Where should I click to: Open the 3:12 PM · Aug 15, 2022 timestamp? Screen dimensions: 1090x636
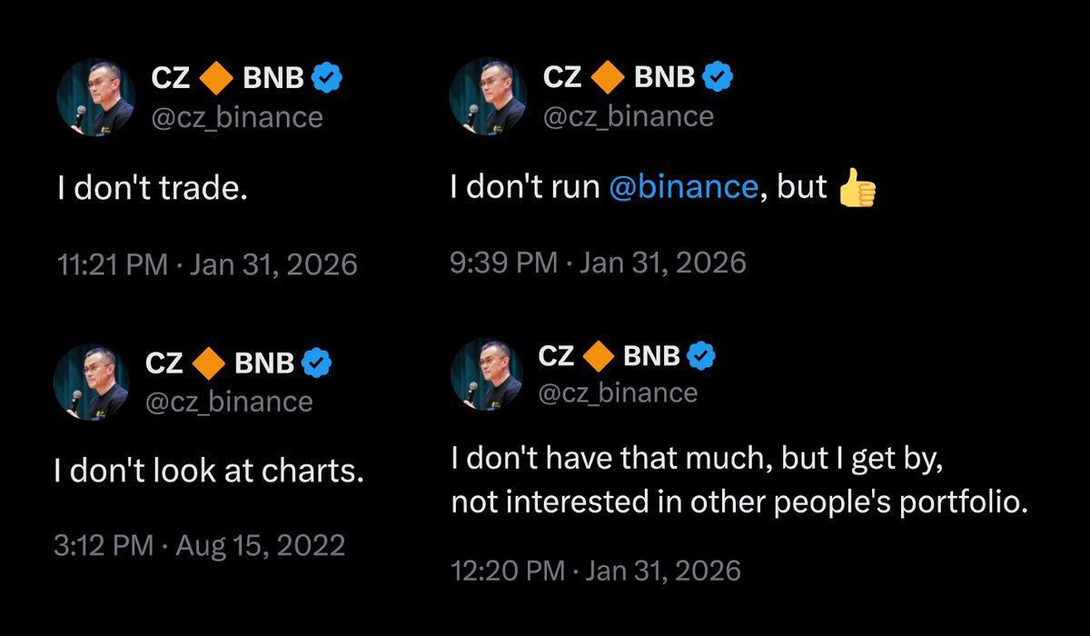[x=201, y=545]
